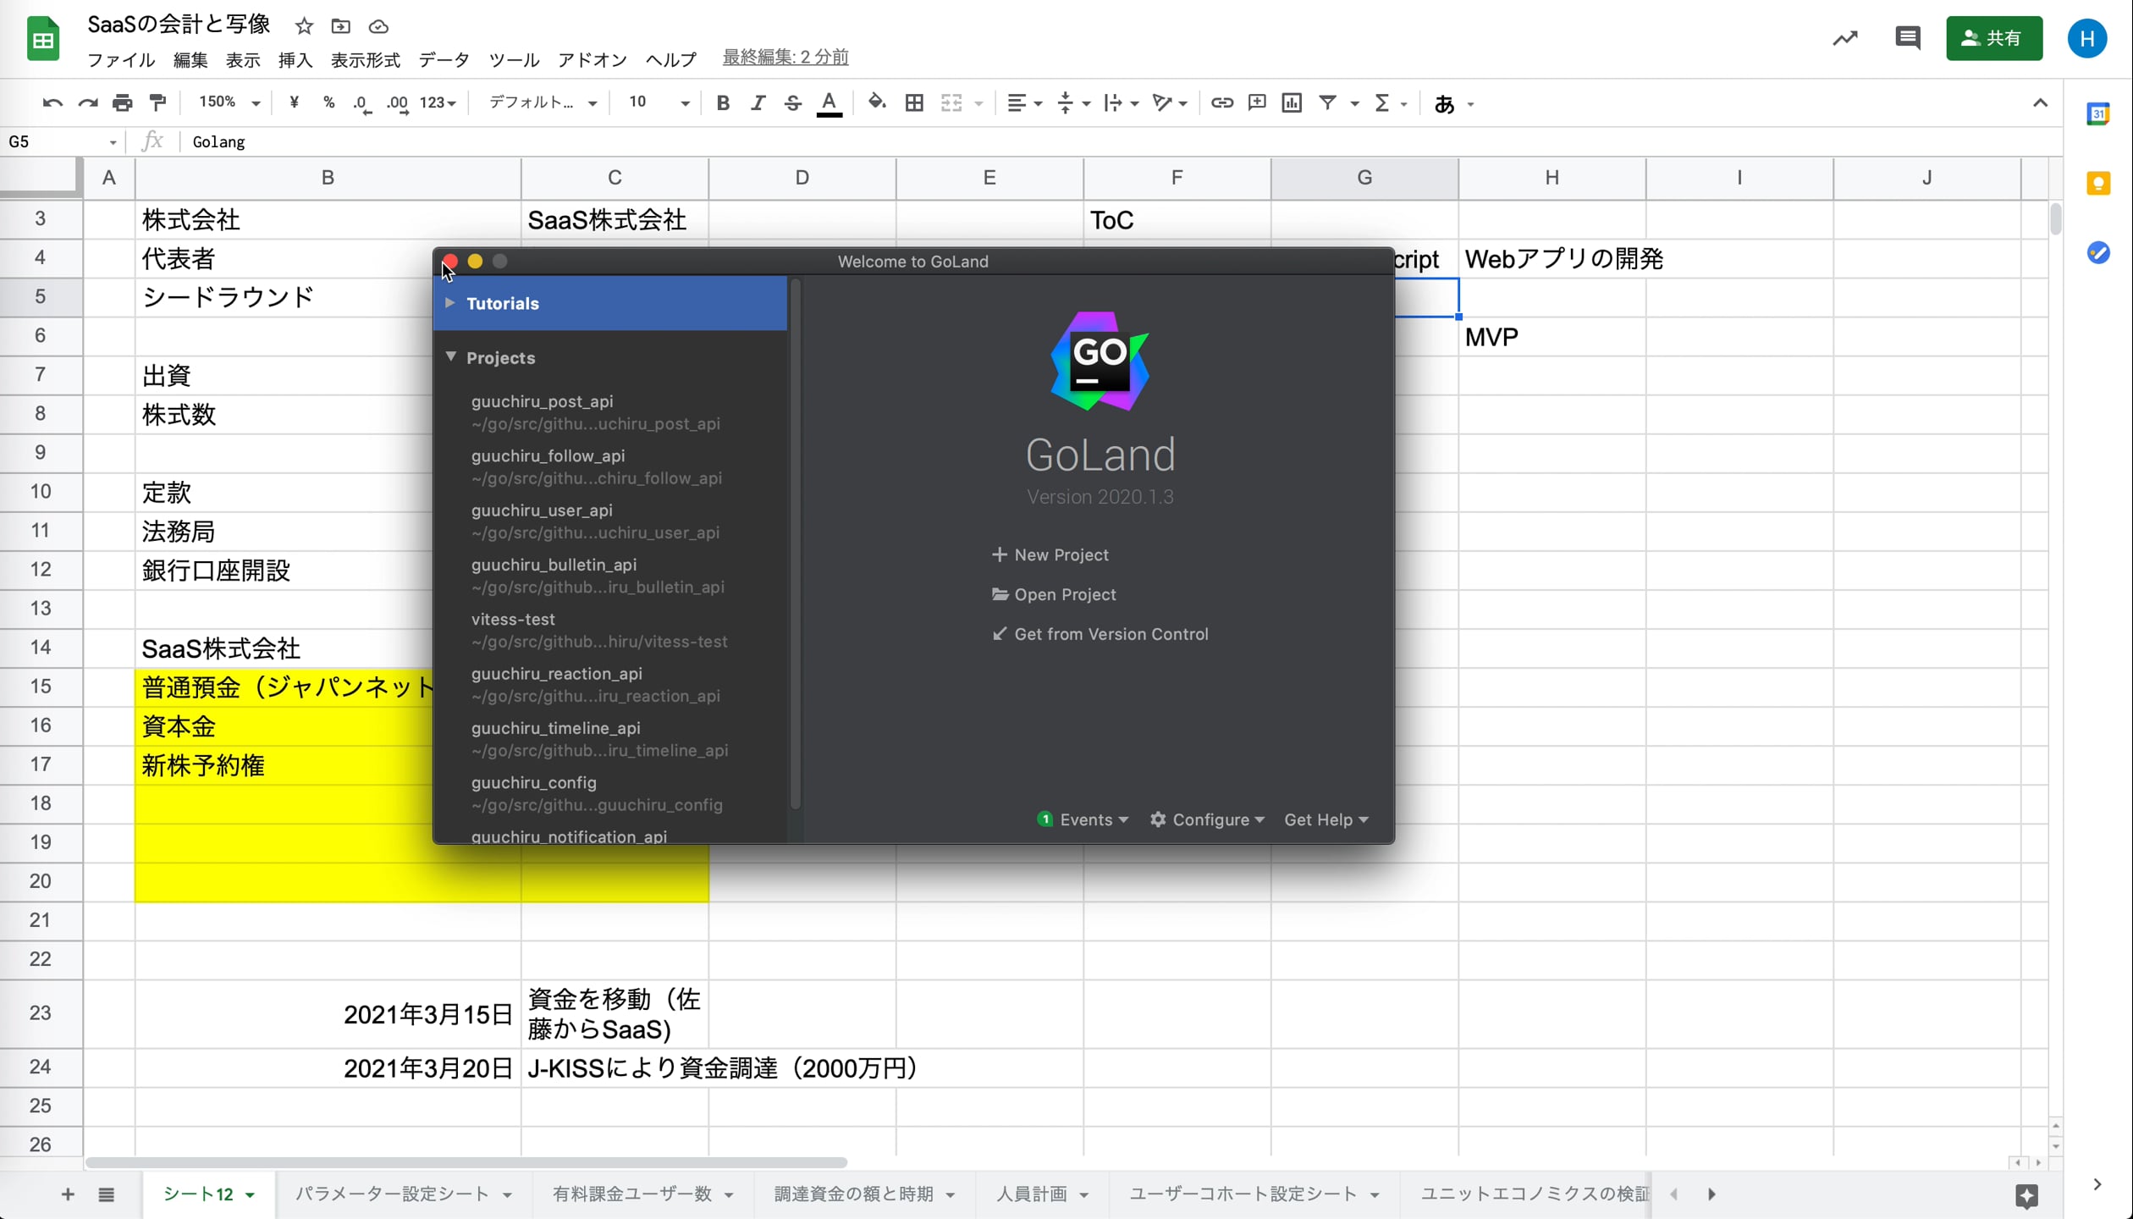The height and width of the screenshot is (1219, 2133).
Task: Open the fill color tool
Action: (x=877, y=102)
